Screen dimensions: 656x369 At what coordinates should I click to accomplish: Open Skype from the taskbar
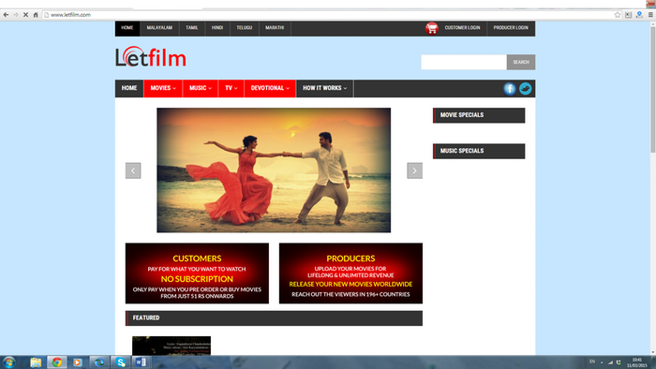[121, 362]
